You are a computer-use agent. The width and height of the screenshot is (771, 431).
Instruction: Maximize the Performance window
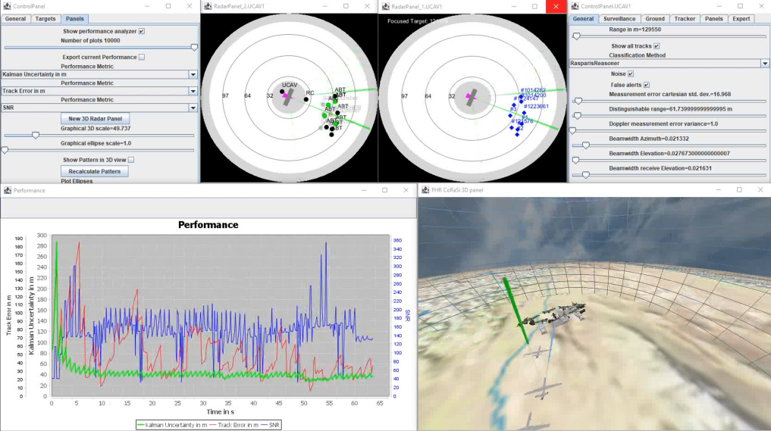point(384,190)
